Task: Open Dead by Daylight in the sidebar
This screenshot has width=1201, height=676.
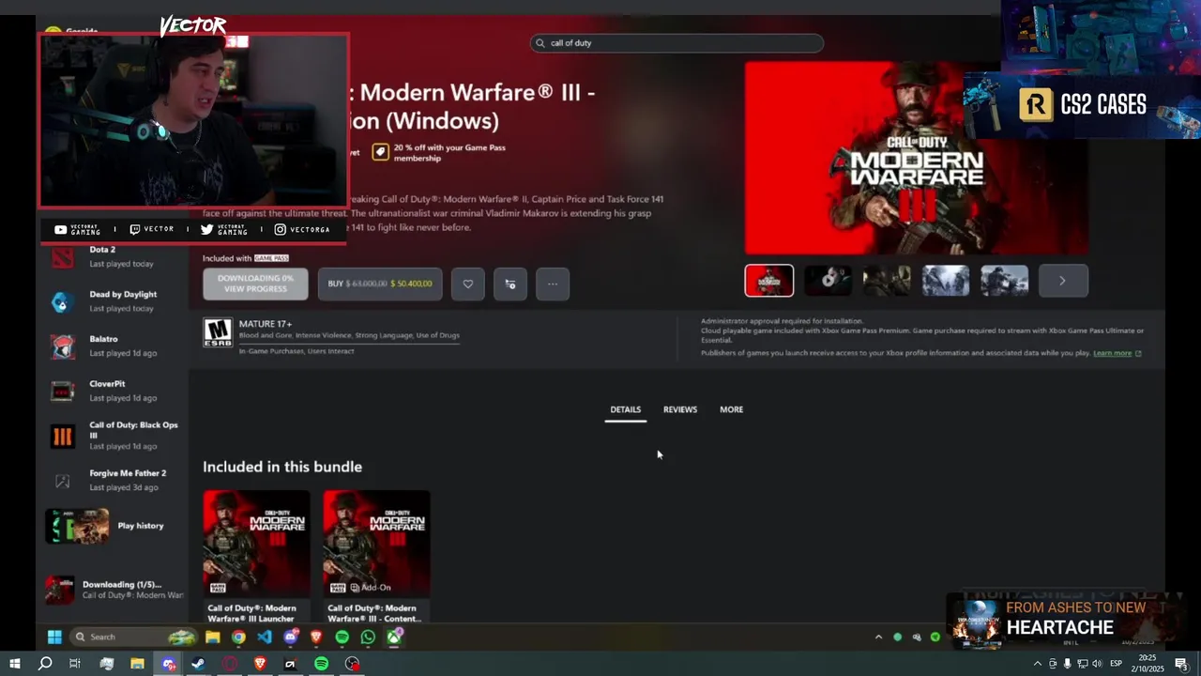Action: [x=114, y=300]
